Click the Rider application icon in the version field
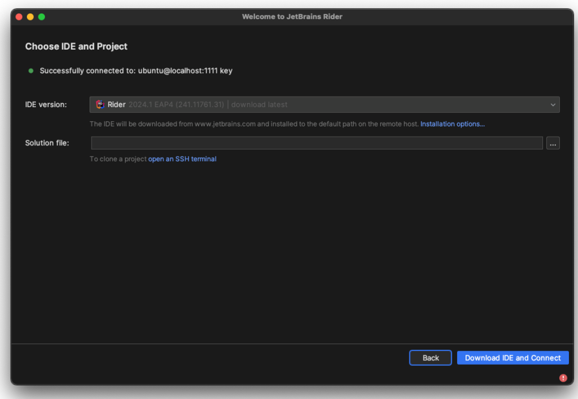Screen dimensions: 578x399 click(100, 104)
